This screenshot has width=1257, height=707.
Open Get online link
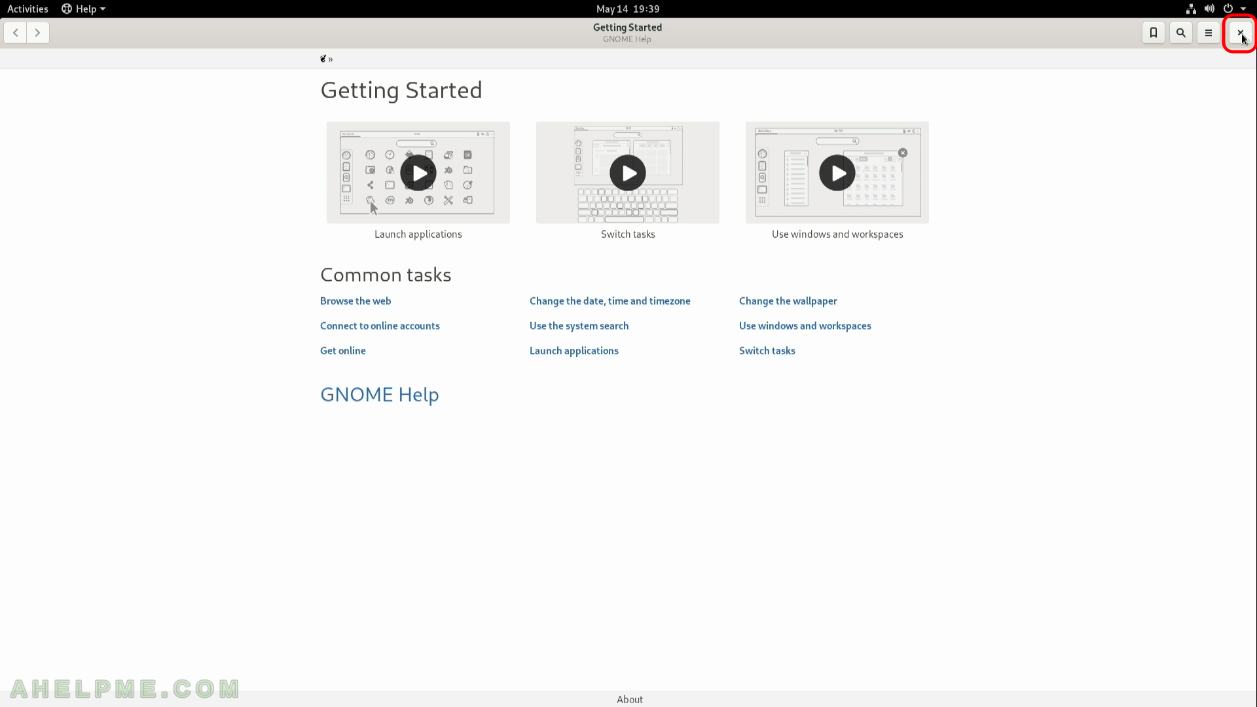pyautogui.click(x=343, y=351)
